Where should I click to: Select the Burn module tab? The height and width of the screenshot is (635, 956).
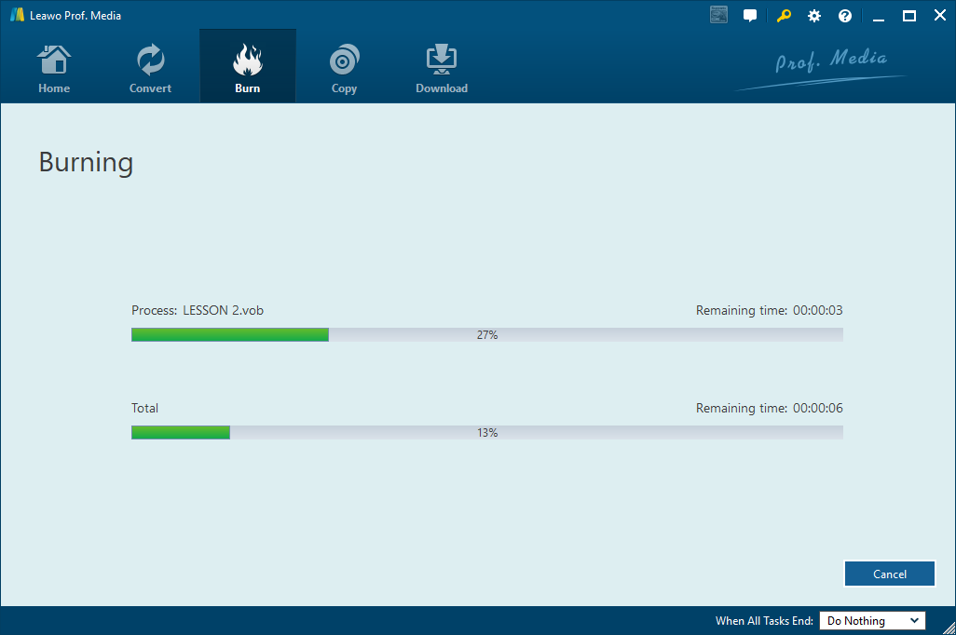248,67
